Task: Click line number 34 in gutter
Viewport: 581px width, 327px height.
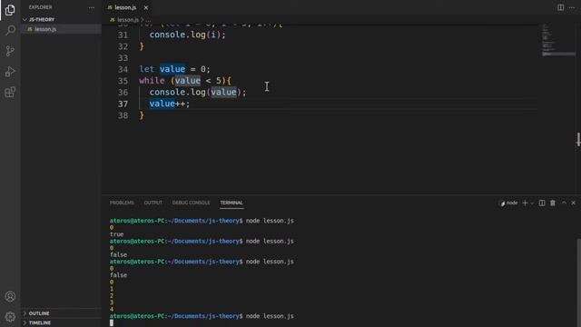Action: coord(123,69)
